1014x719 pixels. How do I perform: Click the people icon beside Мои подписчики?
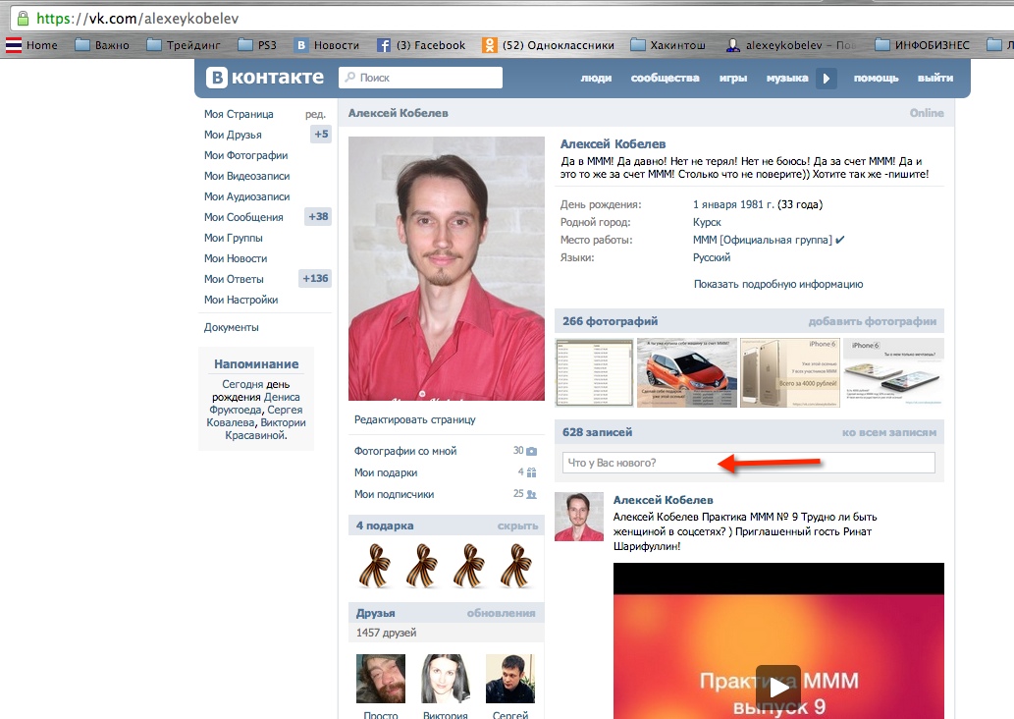click(x=532, y=494)
